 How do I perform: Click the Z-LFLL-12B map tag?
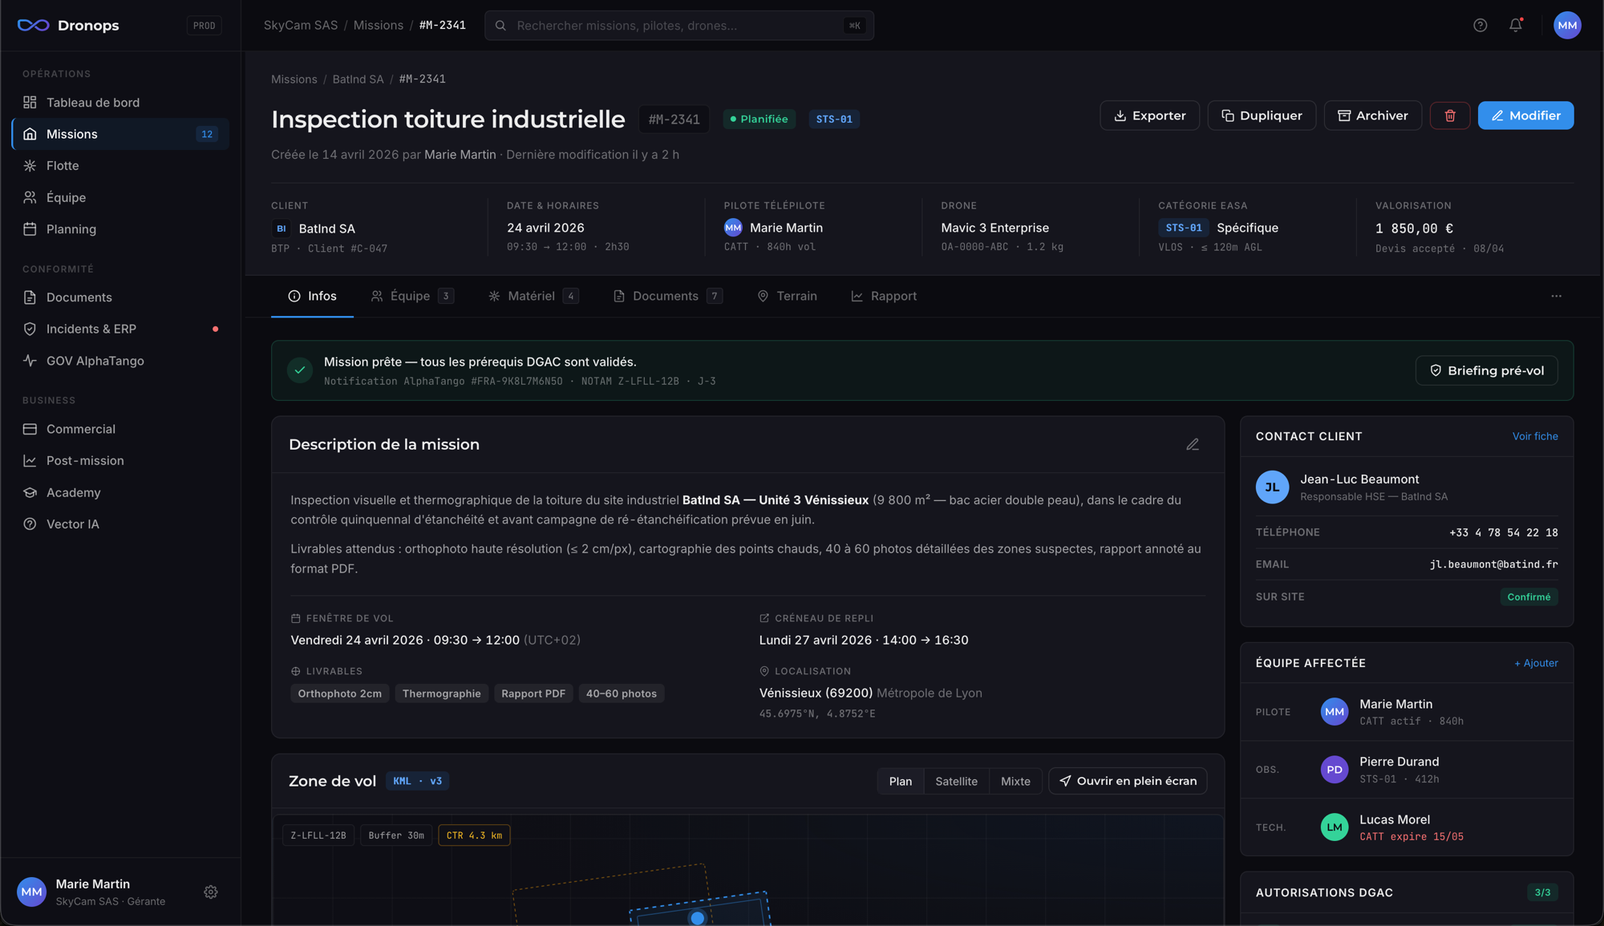[318, 835]
